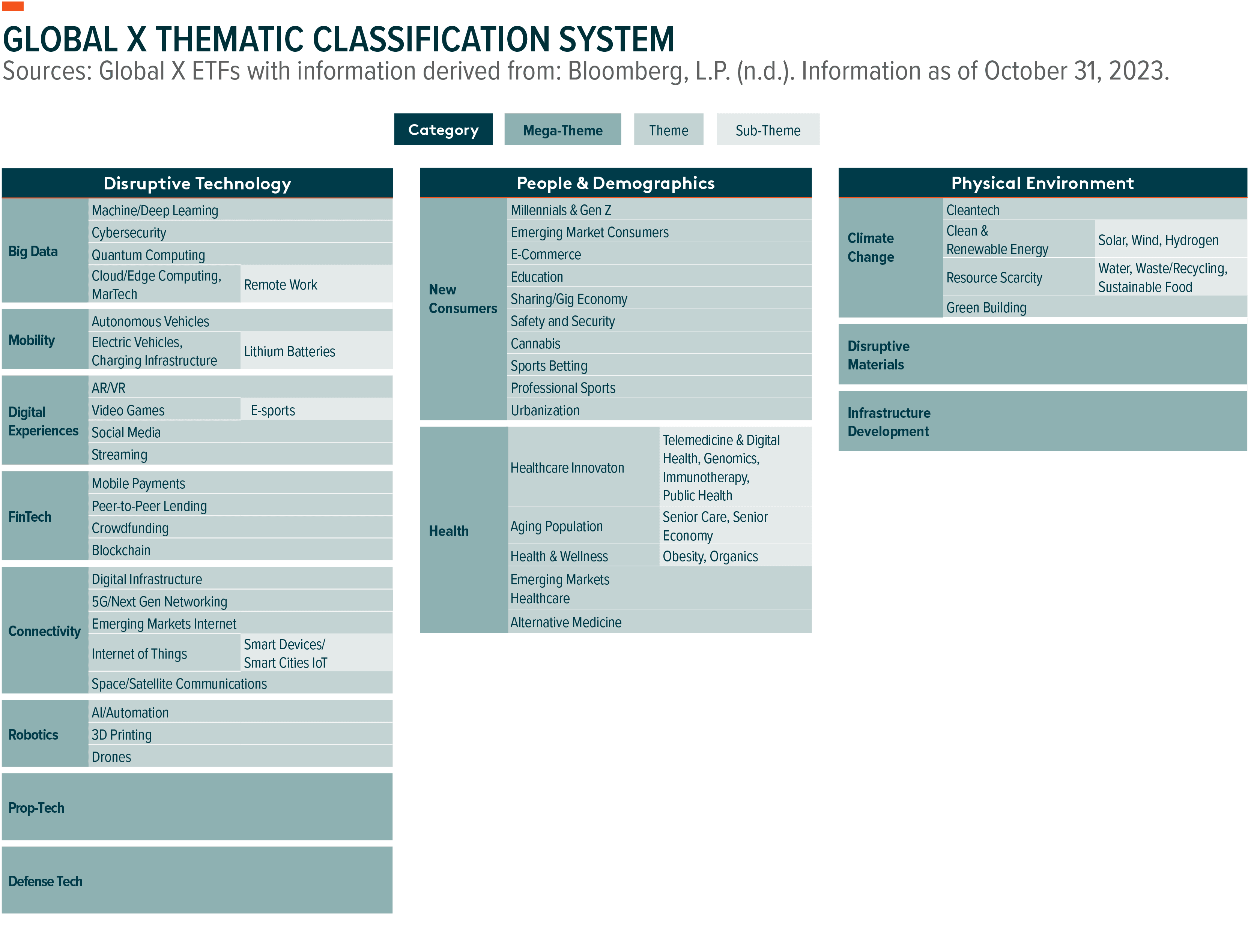This screenshot has width=1251, height=932.
Task: Select the Aging Population theme cell
Action: pos(556,526)
